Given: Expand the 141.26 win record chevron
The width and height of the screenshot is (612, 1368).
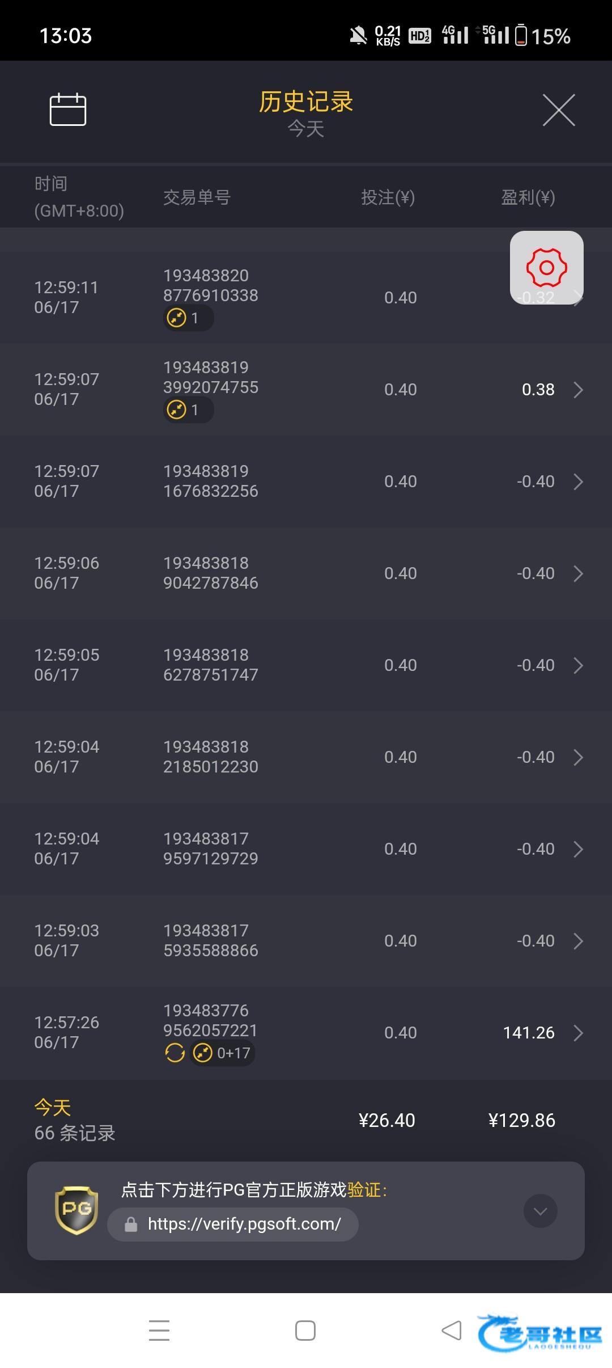Looking at the screenshot, I should pos(578,1033).
